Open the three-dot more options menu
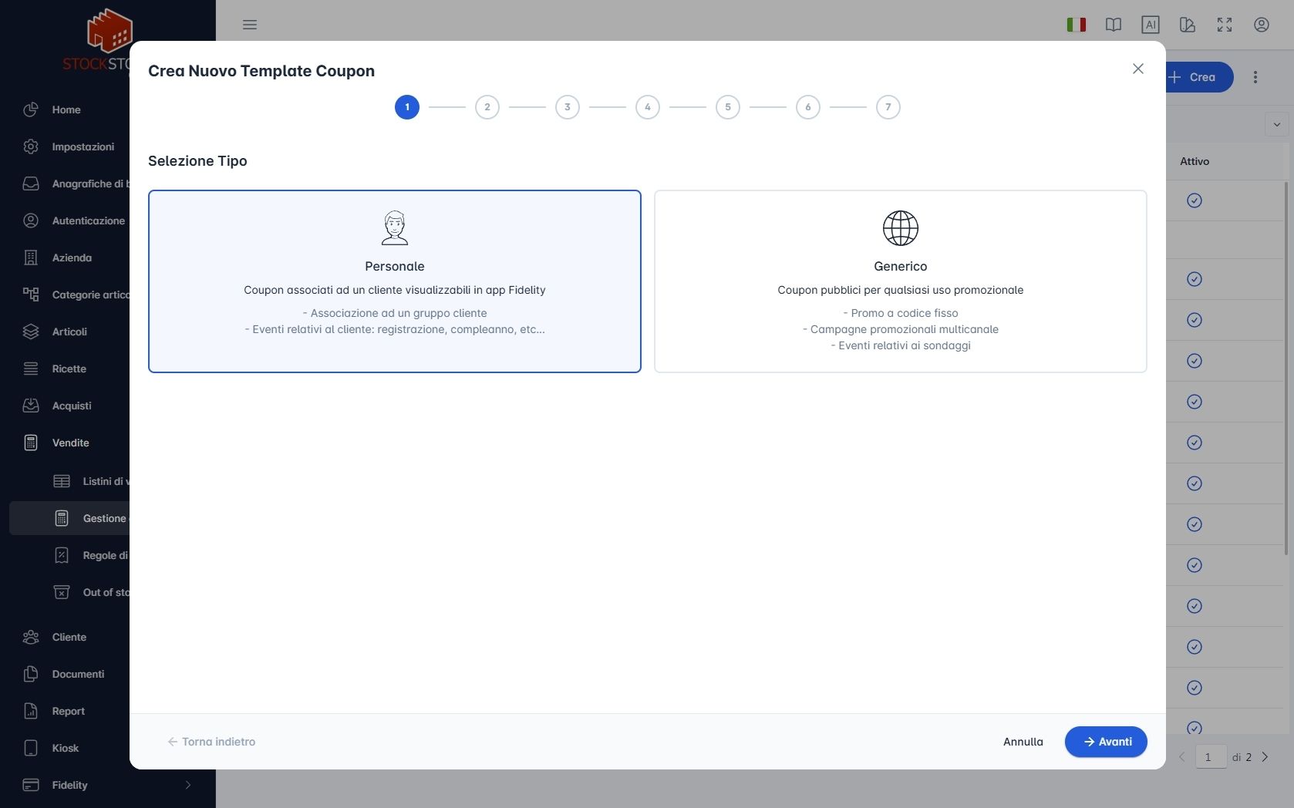The image size is (1294, 808). (1255, 77)
